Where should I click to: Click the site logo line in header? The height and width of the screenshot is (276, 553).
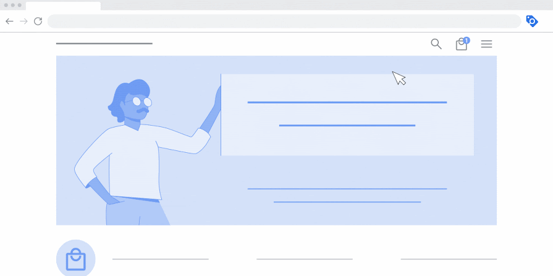tap(104, 44)
